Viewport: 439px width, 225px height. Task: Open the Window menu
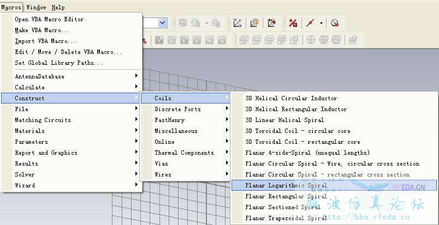pos(36,8)
